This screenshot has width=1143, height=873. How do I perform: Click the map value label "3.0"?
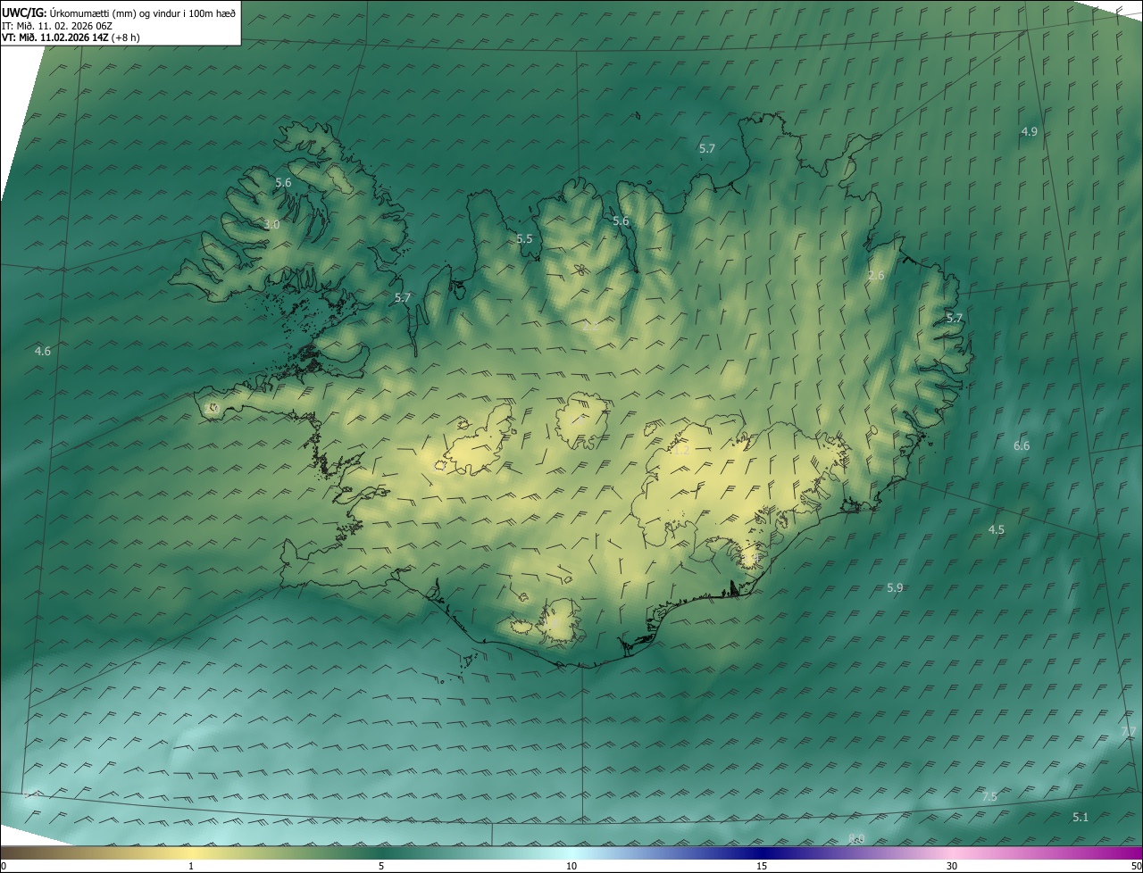(x=271, y=225)
